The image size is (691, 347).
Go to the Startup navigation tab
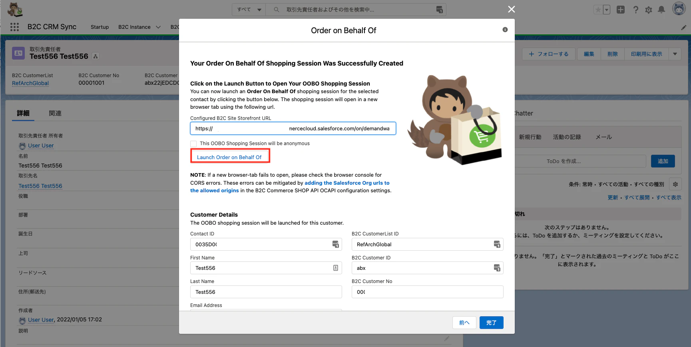coord(100,27)
